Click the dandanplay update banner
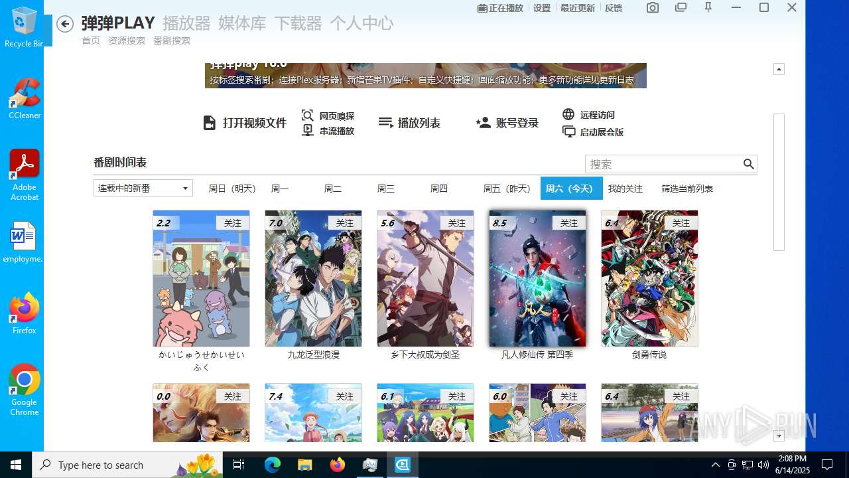 (426, 75)
